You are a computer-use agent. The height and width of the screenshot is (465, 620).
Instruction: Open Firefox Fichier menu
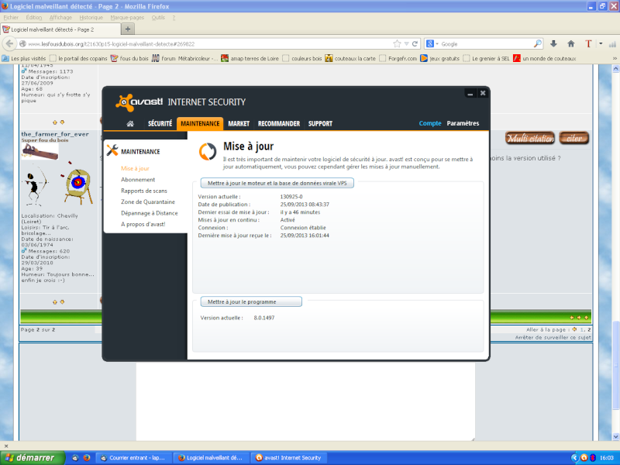coord(11,17)
